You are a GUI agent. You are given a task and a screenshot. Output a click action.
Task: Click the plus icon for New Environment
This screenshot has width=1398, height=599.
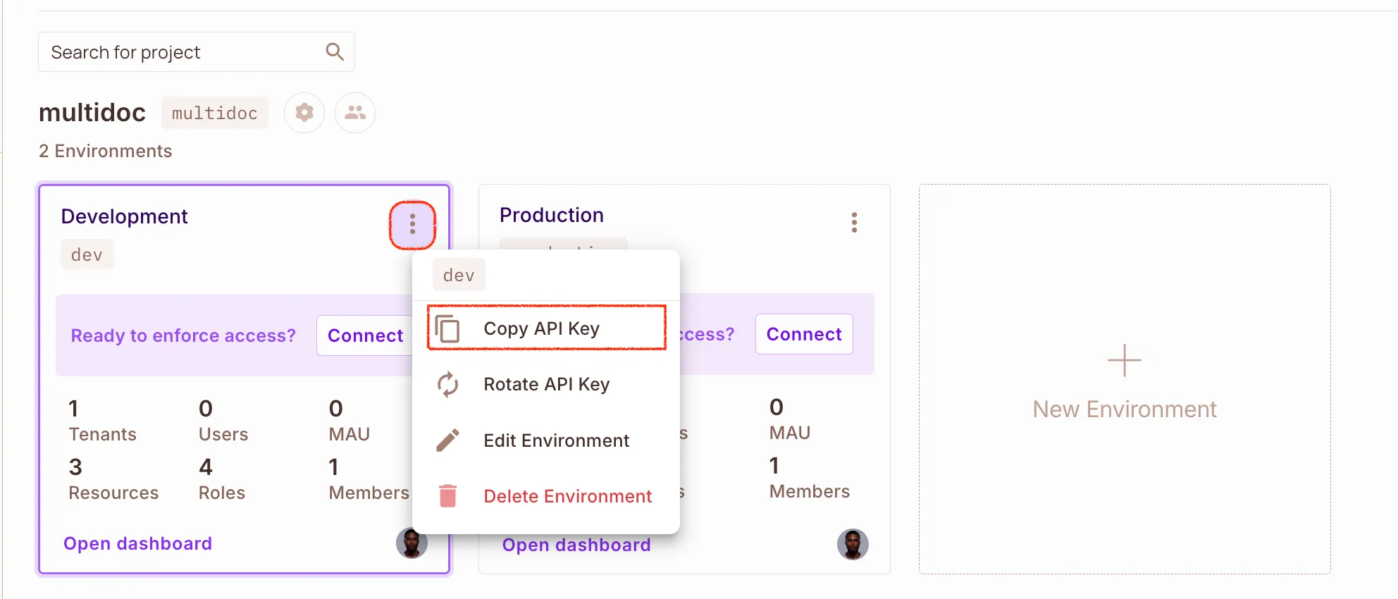pos(1125,361)
